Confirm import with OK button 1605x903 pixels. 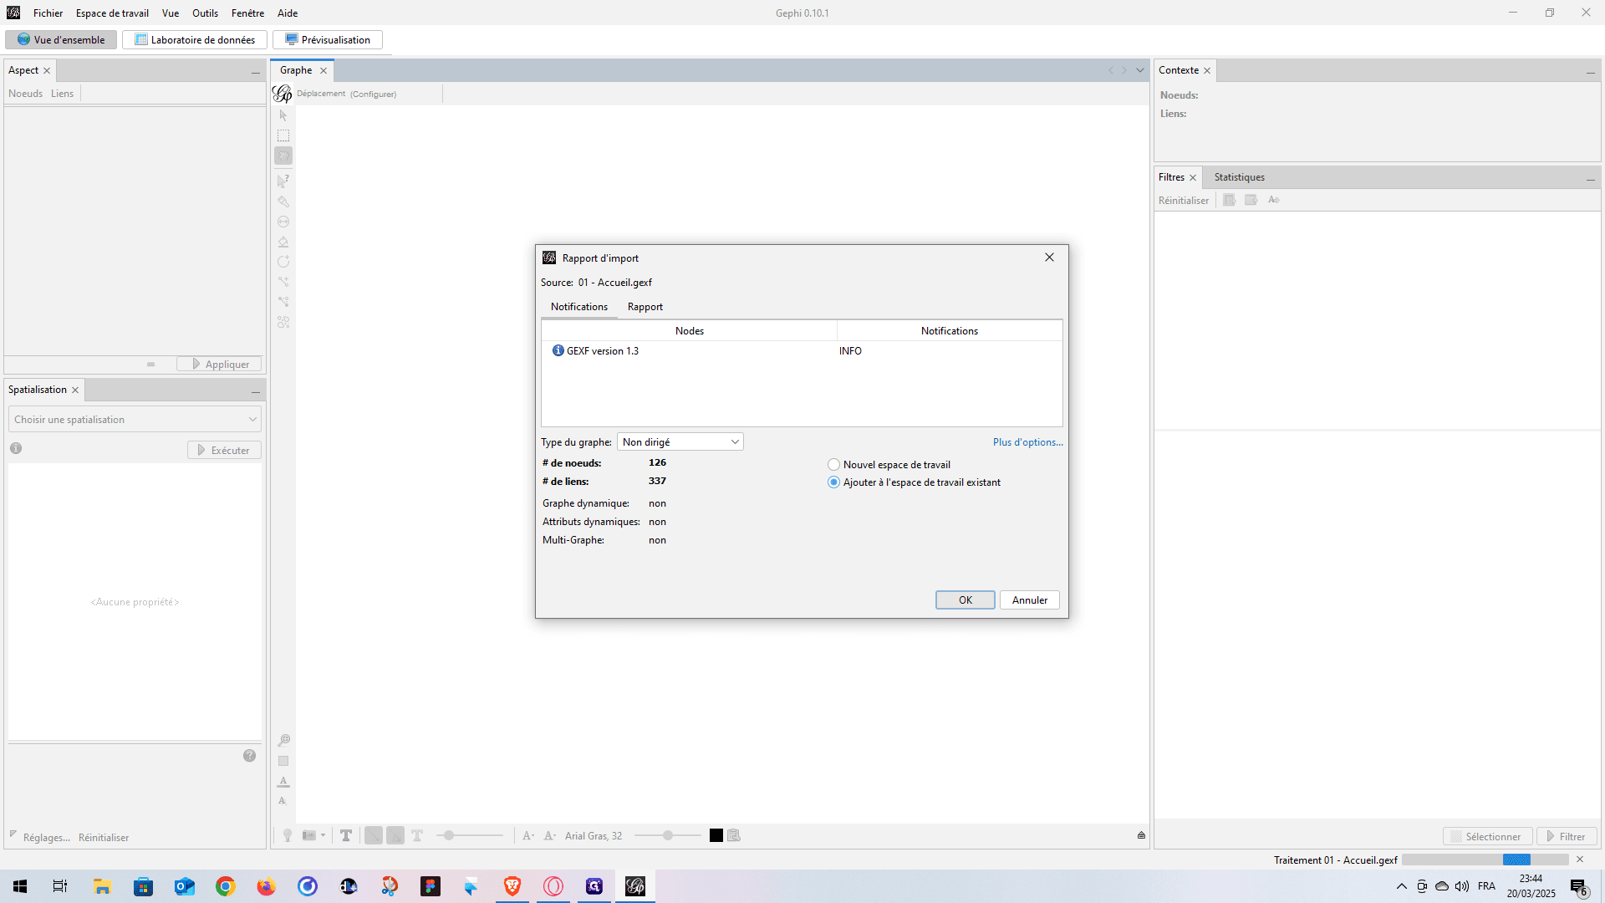(966, 600)
